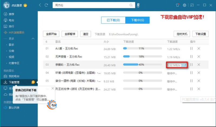Click 定时关机 button
The height and width of the screenshot is (127, 216).
point(182,34)
